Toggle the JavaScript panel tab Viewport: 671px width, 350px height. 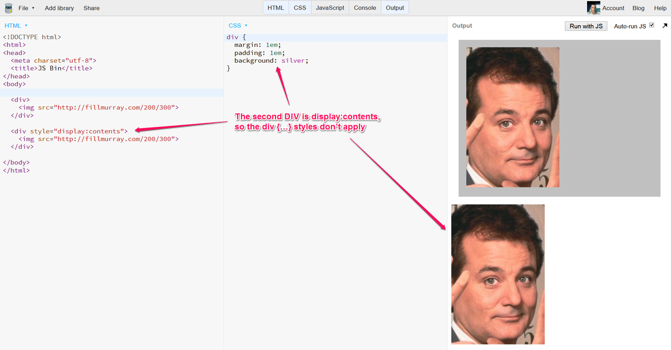(x=330, y=8)
